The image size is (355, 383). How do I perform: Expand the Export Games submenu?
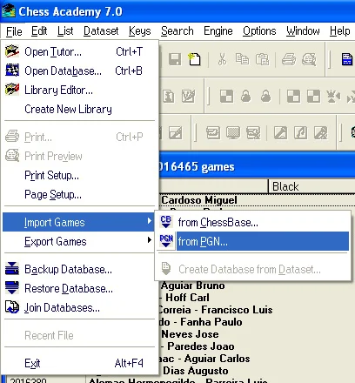coord(79,241)
